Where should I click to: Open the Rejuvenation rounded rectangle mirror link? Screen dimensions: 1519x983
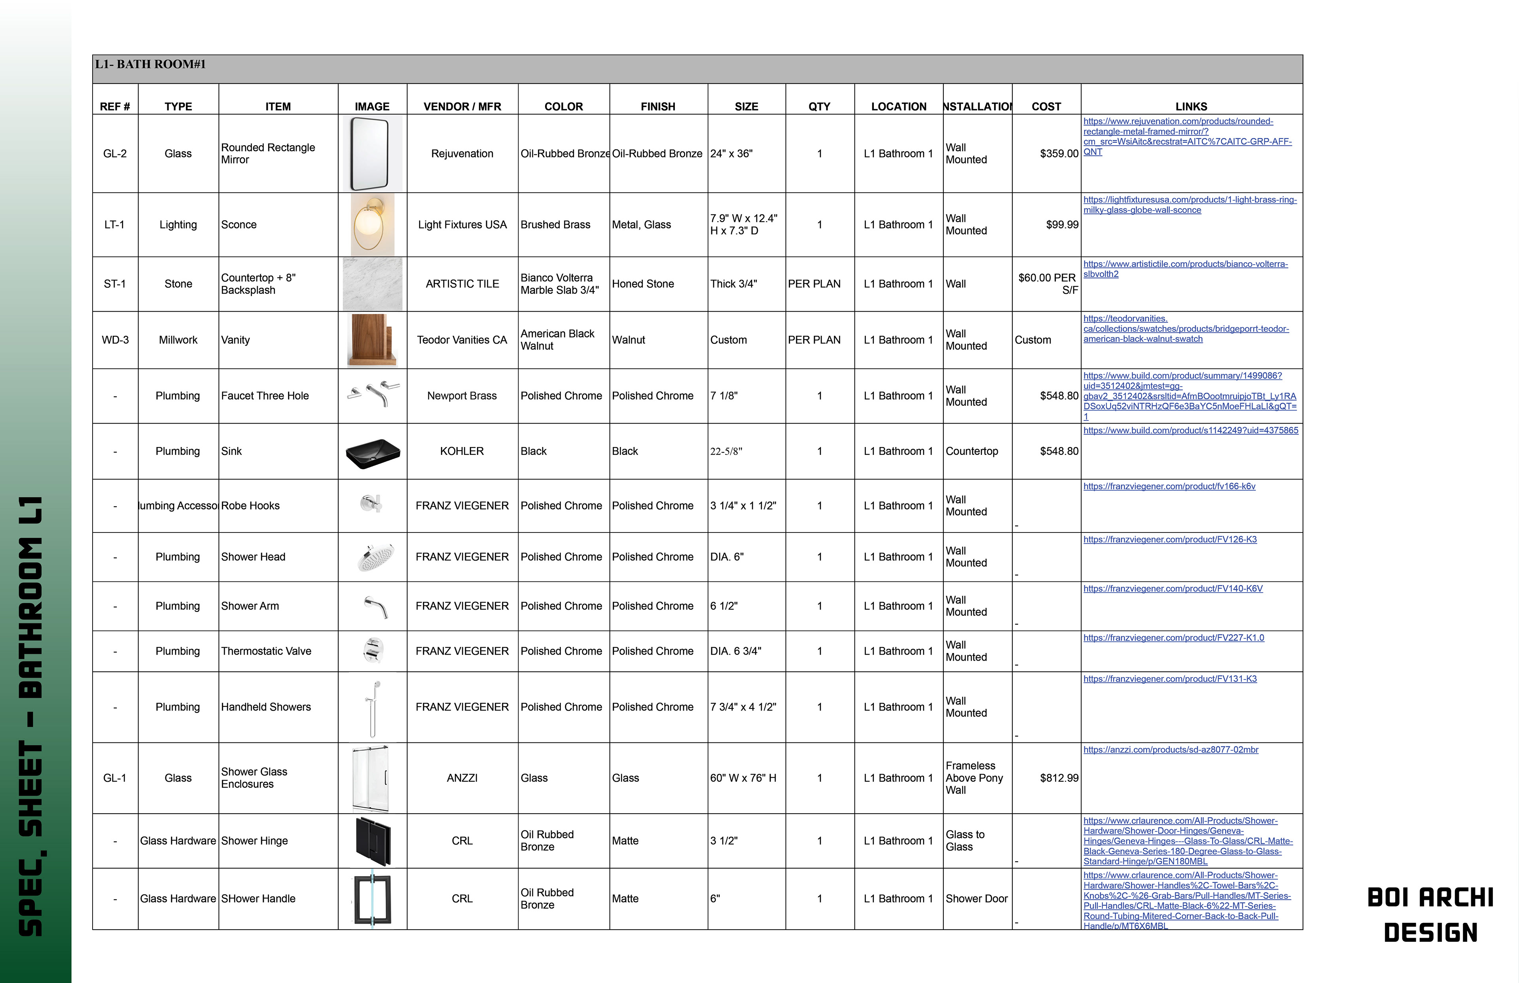(1187, 136)
